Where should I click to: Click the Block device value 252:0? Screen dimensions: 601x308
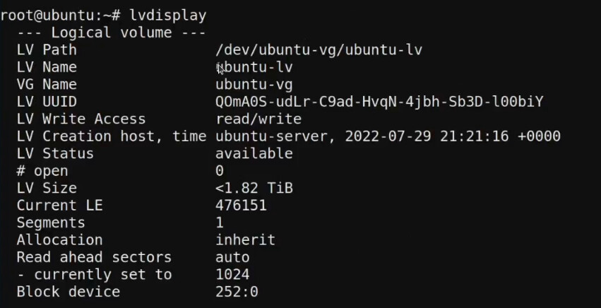pyautogui.click(x=237, y=292)
